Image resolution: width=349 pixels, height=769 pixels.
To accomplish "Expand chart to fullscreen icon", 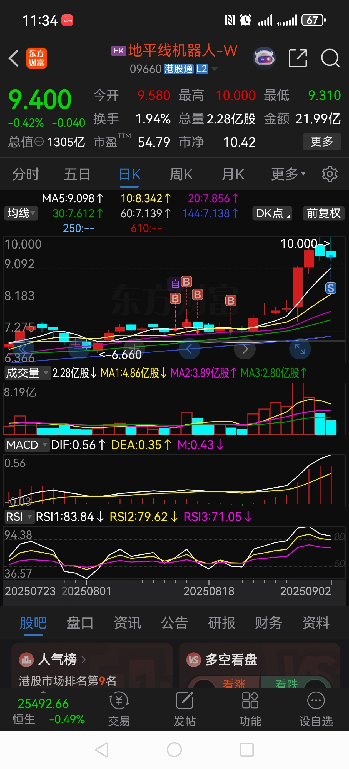I will coord(300,348).
